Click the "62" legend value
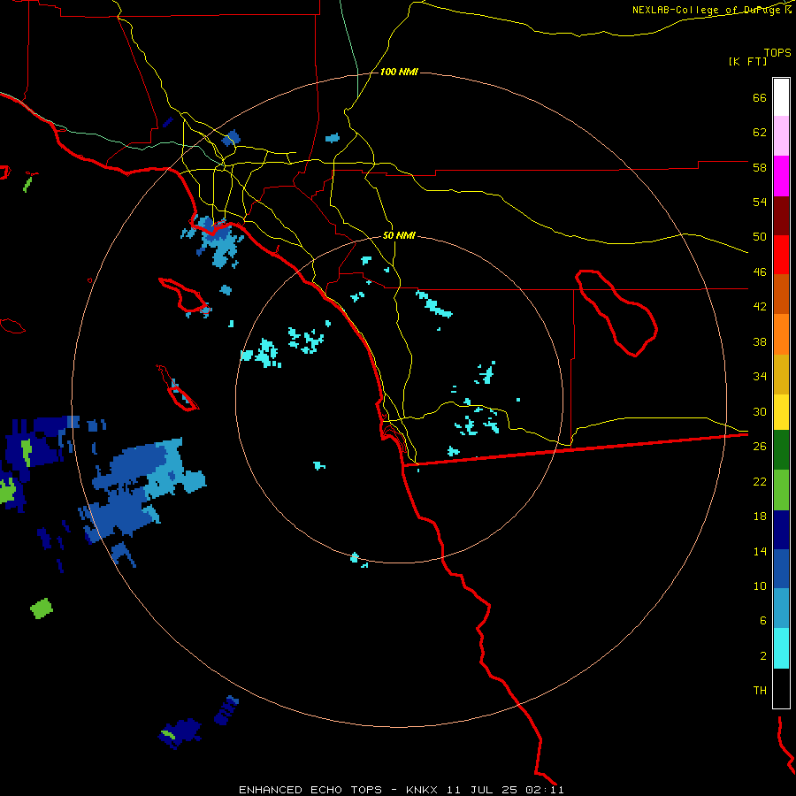The width and height of the screenshot is (796, 796). pos(760,133)
